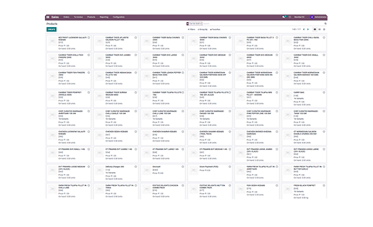The width and height of the screenshot is (373, 227).
Task: Star the Cambay Tiger Surmai Medium card
Action: coord(135,93)
